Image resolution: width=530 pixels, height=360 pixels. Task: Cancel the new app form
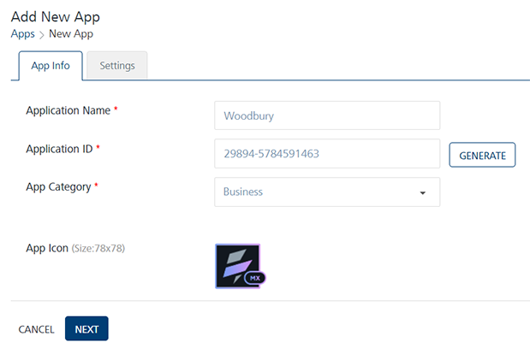(x=36, y=329)
